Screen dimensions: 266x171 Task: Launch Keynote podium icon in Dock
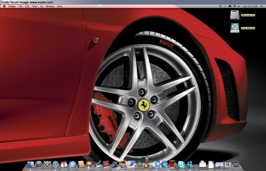(x=89, y=164)
